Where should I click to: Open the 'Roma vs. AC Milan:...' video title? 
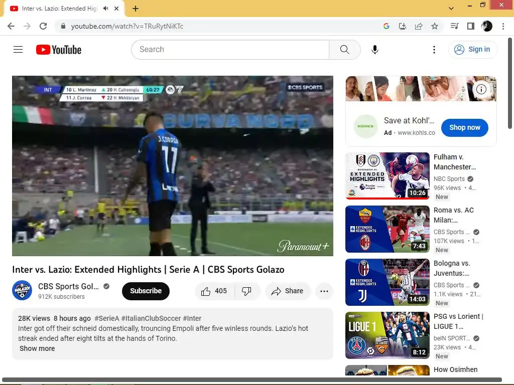click(x=454, y=215)
